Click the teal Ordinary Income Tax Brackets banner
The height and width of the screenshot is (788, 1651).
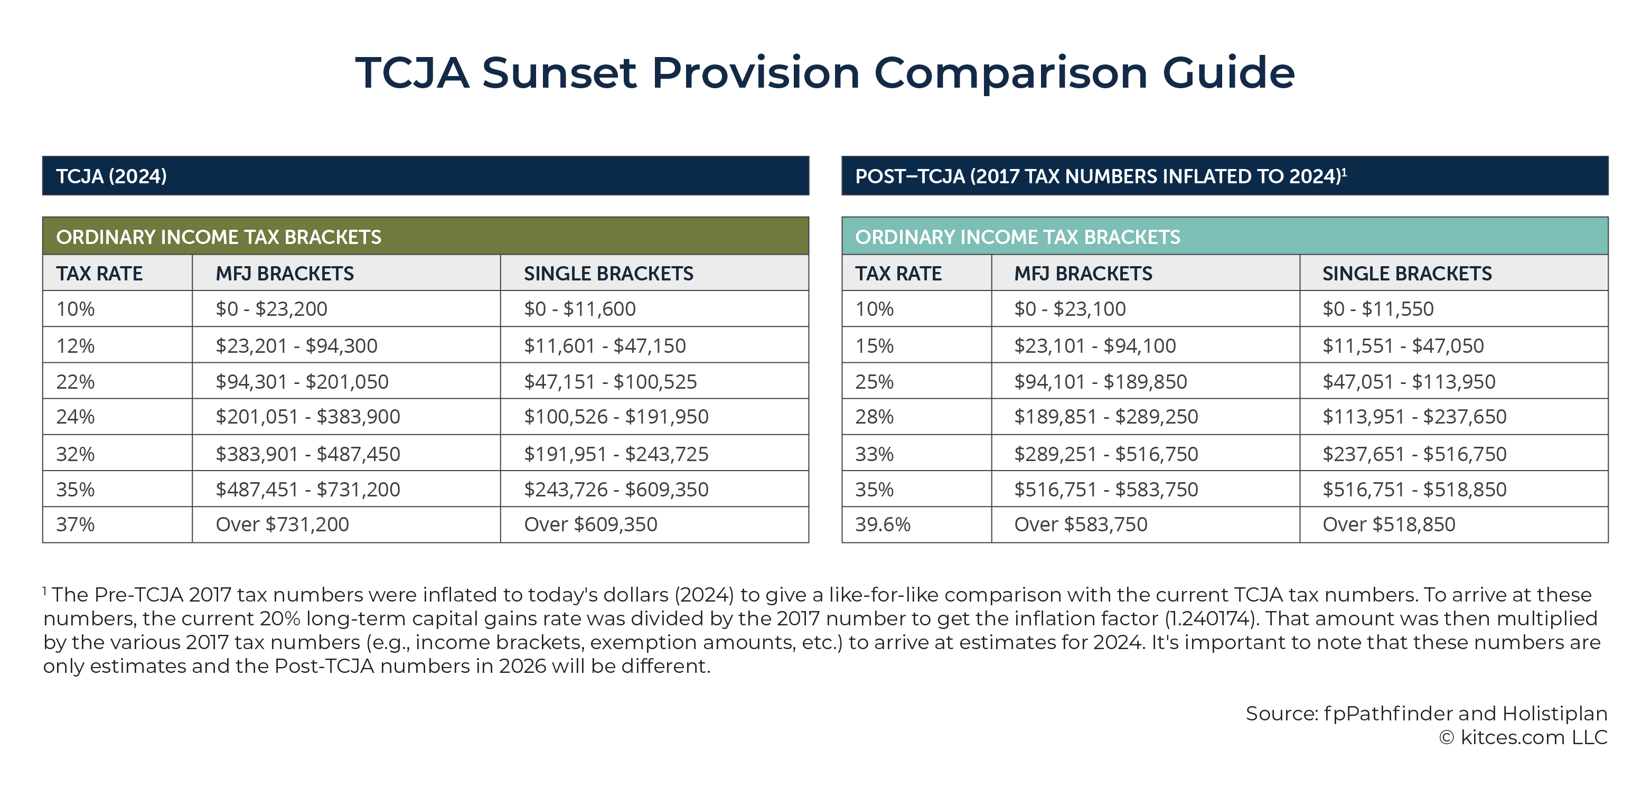click(x=1225, y=236)
